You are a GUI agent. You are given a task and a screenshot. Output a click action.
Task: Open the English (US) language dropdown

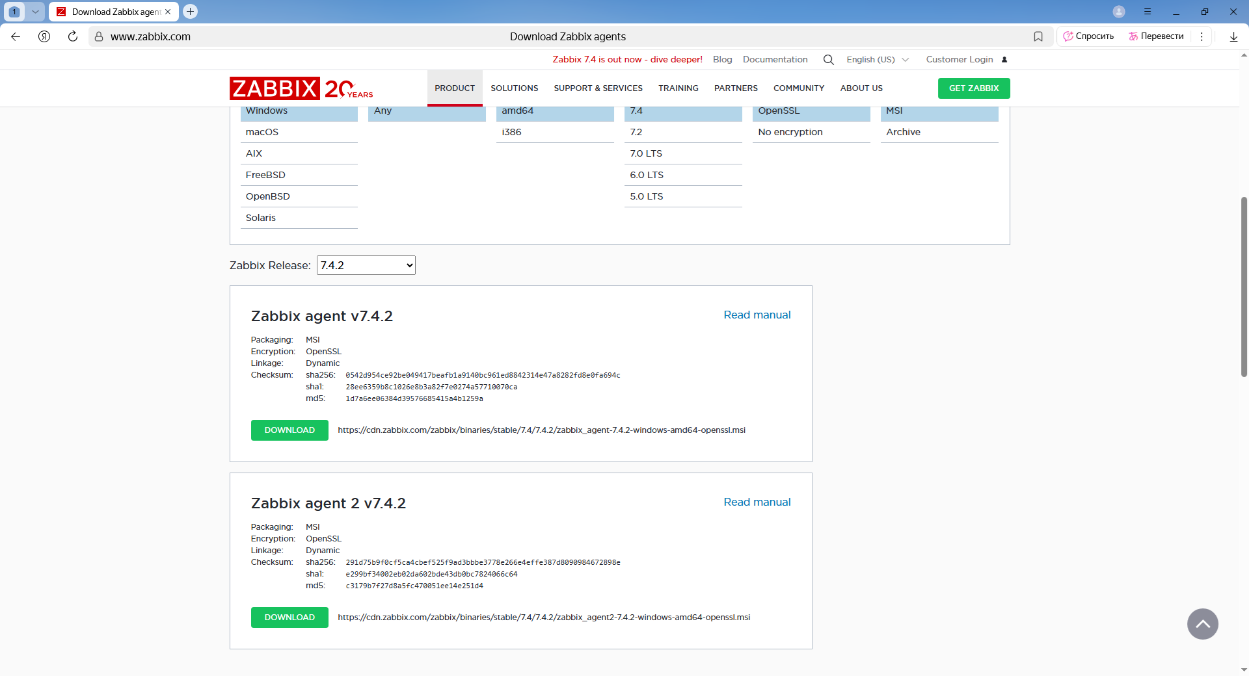(x=878, y=60)
